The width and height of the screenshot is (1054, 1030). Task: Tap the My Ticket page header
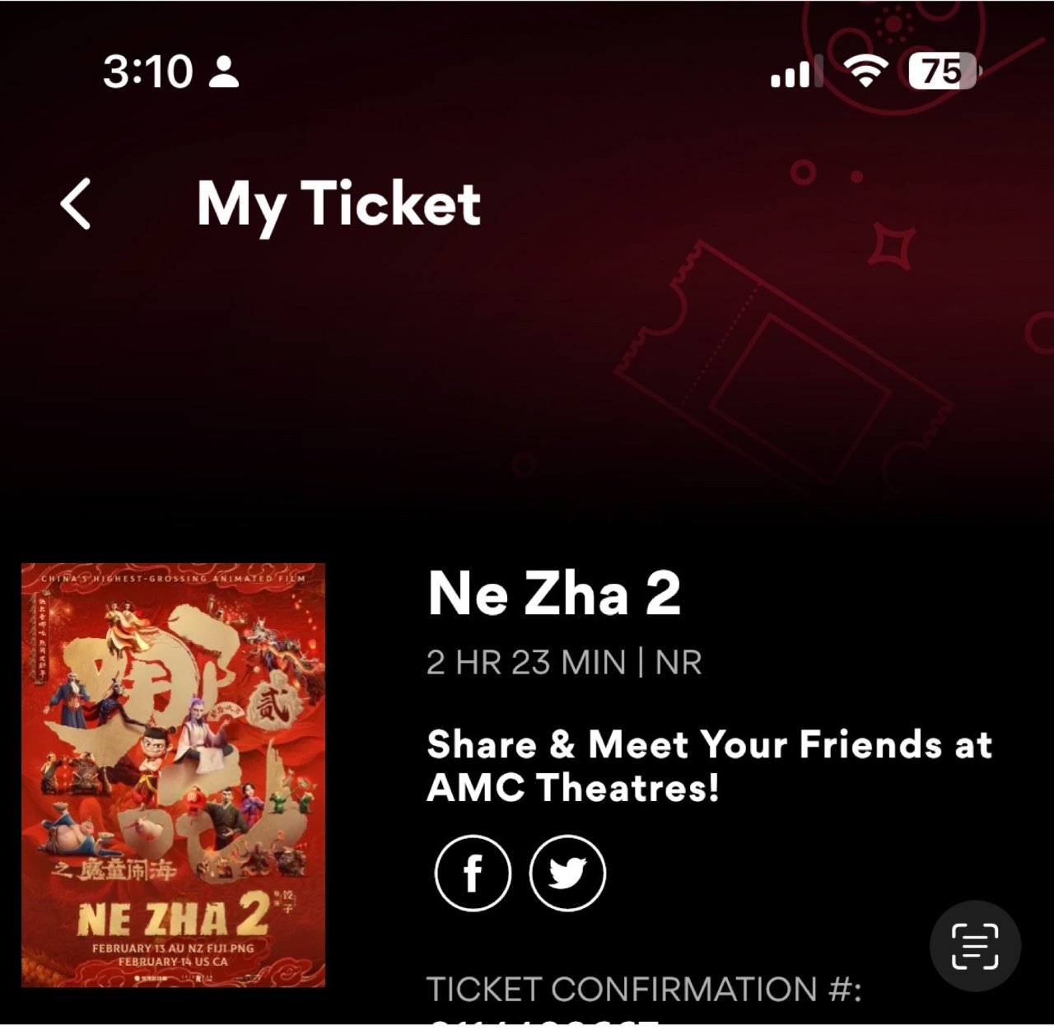point(338,203)
